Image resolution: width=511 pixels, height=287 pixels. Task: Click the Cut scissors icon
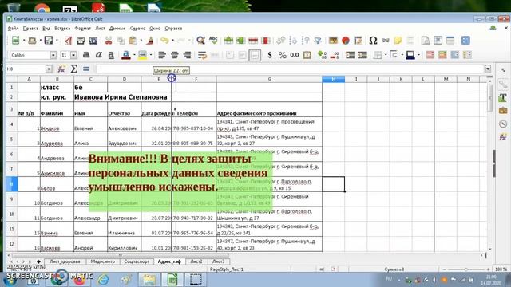point(109,41)
